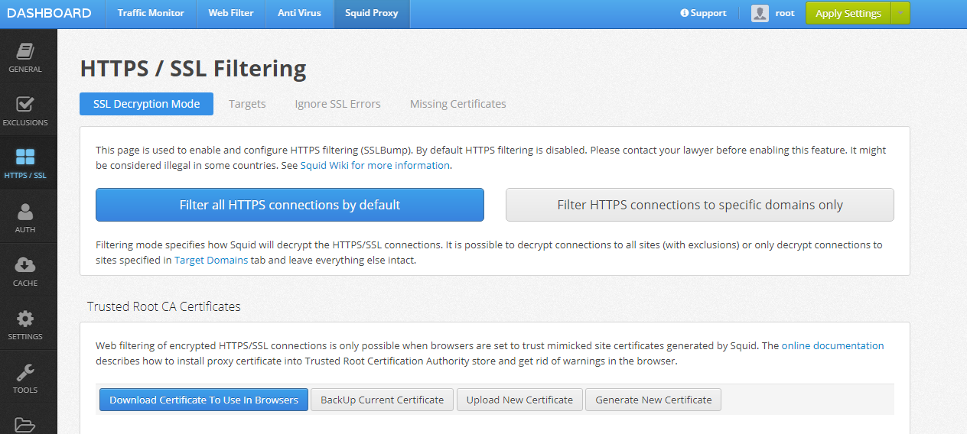Select the SSL Decryption Mode tab
Screen dimensions: 967x434
click(147, 104)
